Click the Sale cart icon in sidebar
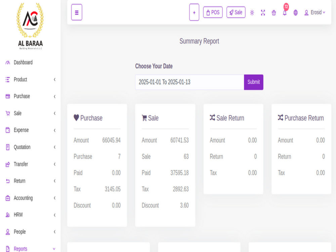Viewport: 336px width, 252px height. (x=8, y=113)
